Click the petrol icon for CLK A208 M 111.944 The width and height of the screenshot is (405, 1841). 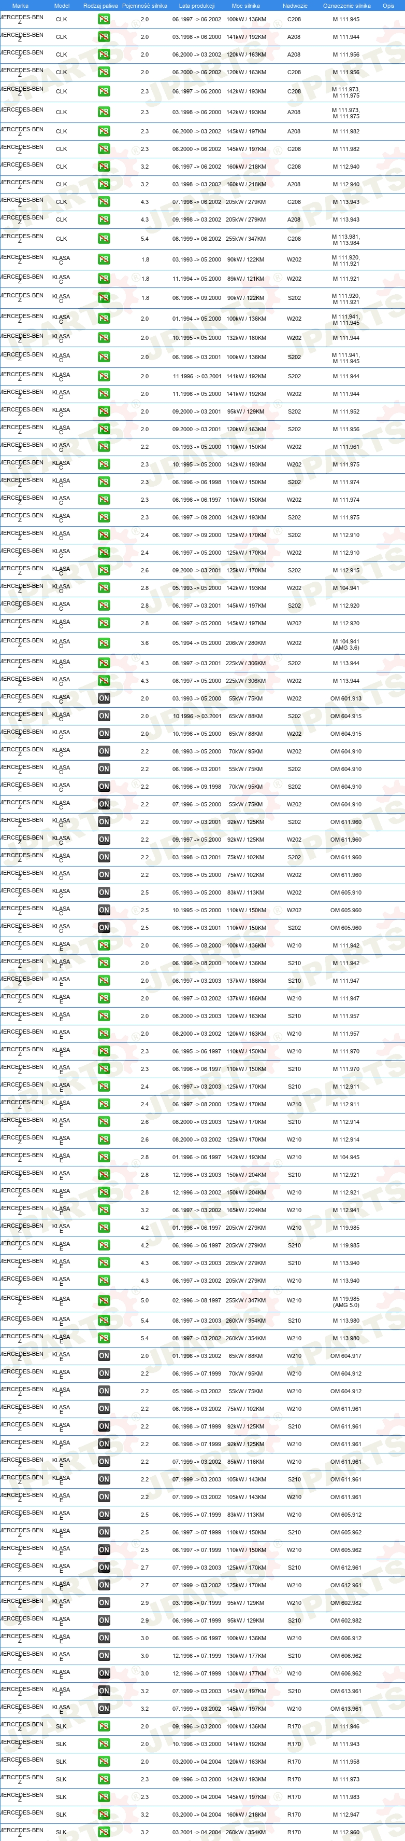(x=104, y=37)
